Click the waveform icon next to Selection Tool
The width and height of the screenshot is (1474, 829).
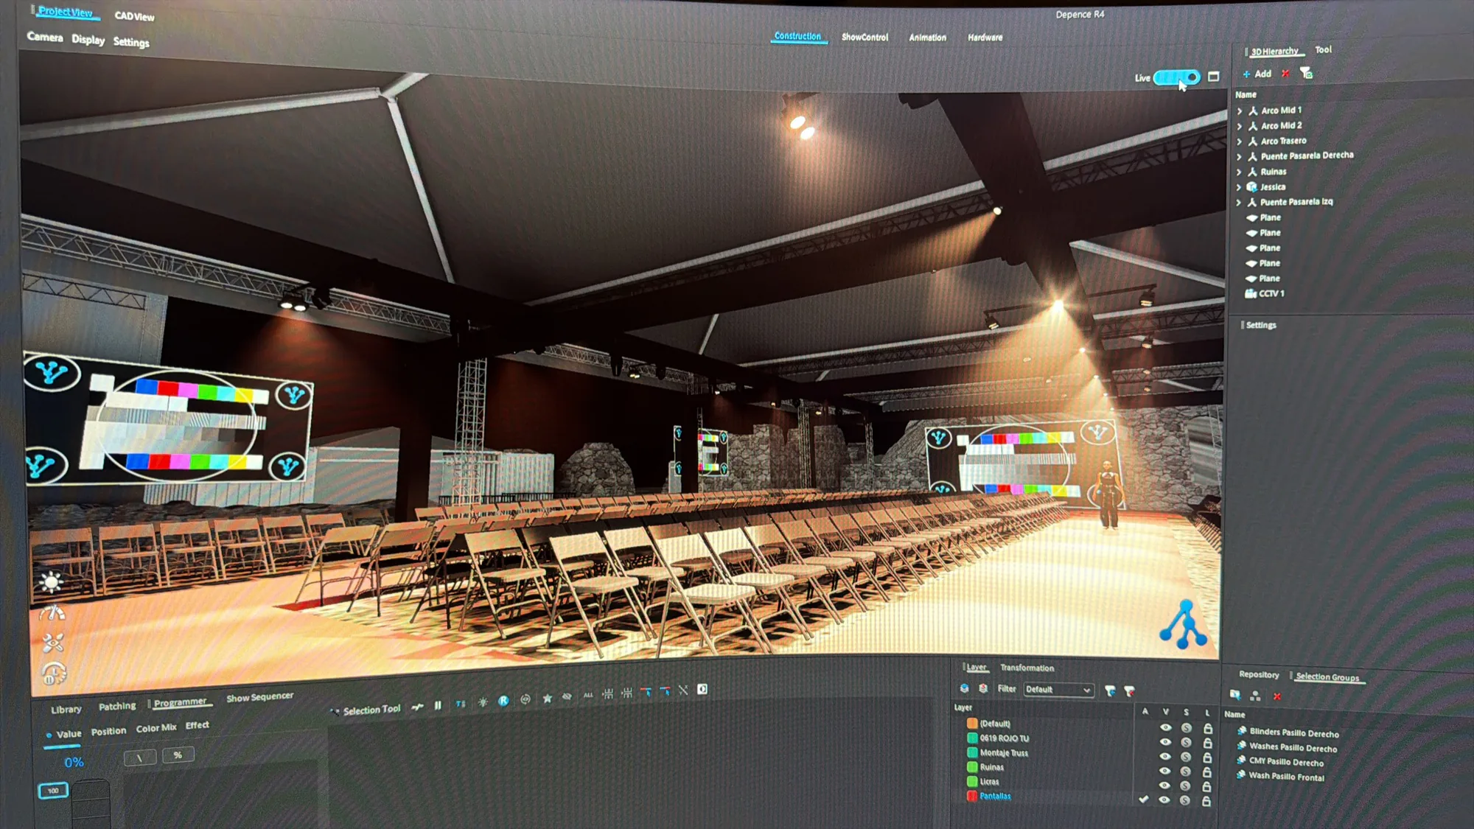point(417,707)
